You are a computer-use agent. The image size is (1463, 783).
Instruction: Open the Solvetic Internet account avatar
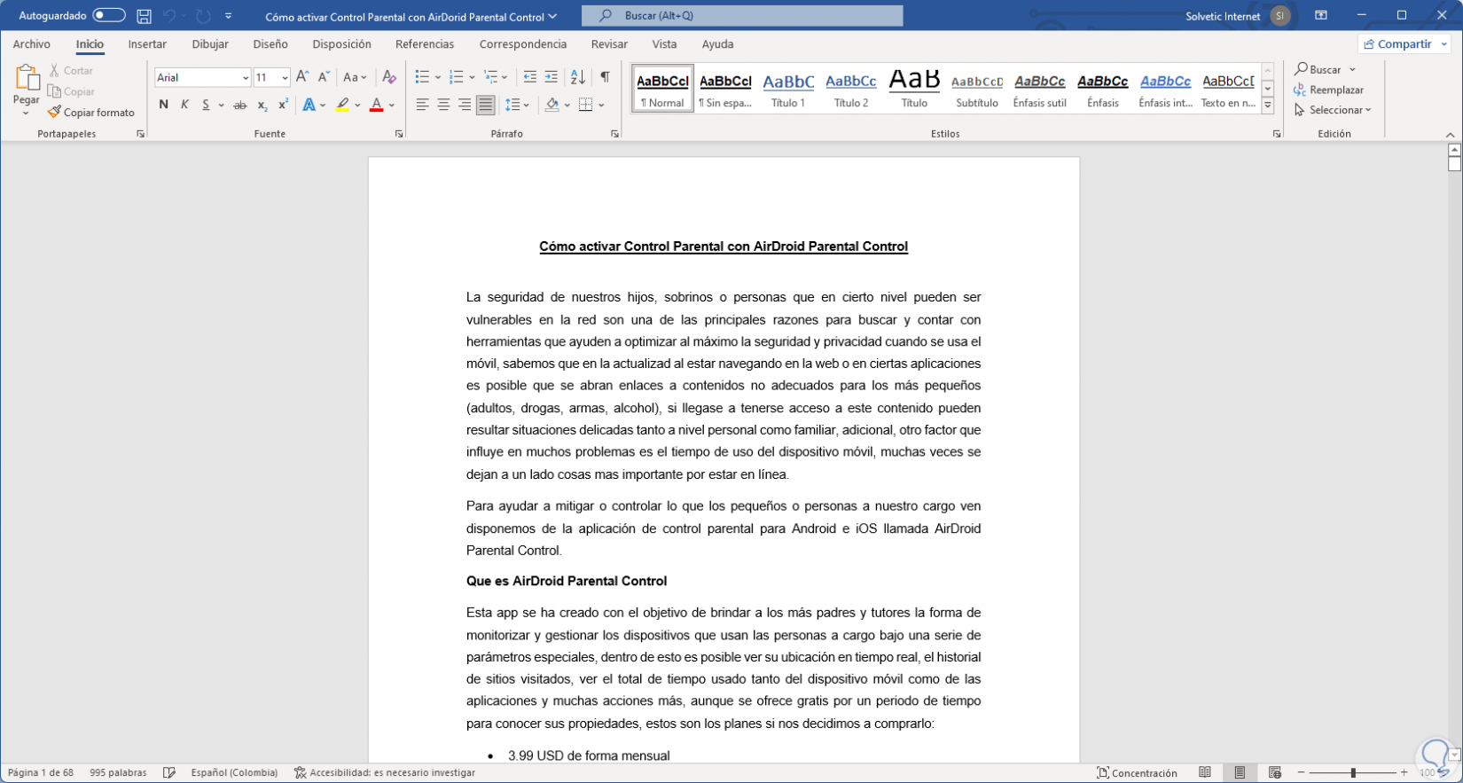point(1279,16)
